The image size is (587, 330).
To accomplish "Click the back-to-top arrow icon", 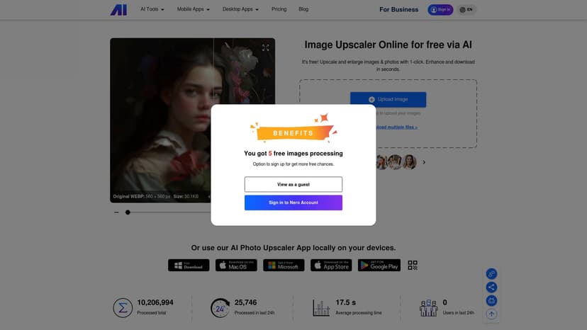I will click(x=491, y=314).
